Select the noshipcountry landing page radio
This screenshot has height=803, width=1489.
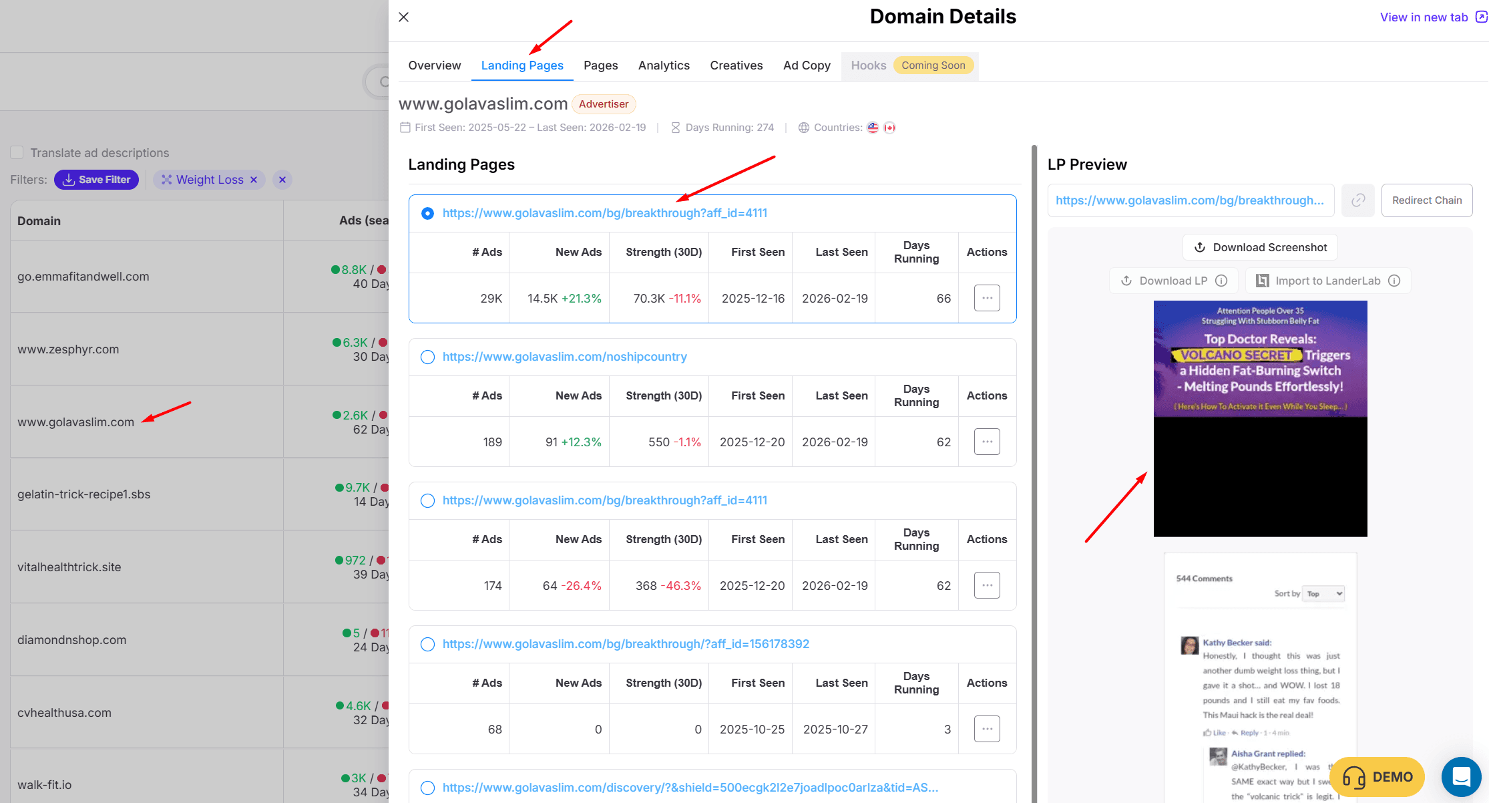(427, 357)
